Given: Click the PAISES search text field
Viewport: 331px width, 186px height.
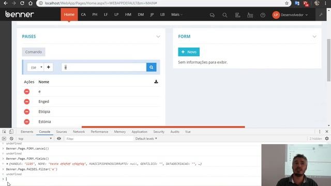Looking at the screenshot, I should [x=104, y=67].
